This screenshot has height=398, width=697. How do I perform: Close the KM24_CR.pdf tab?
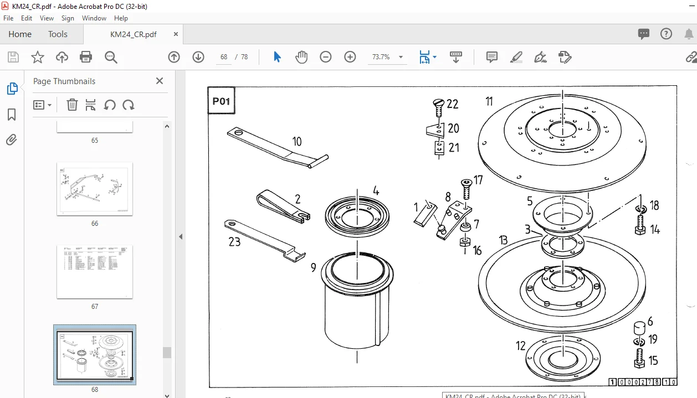point(176,34)
